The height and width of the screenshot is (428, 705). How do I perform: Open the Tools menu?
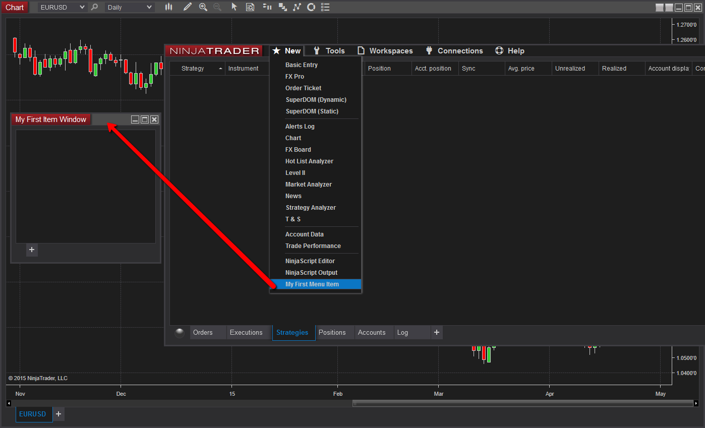(329, 51)
